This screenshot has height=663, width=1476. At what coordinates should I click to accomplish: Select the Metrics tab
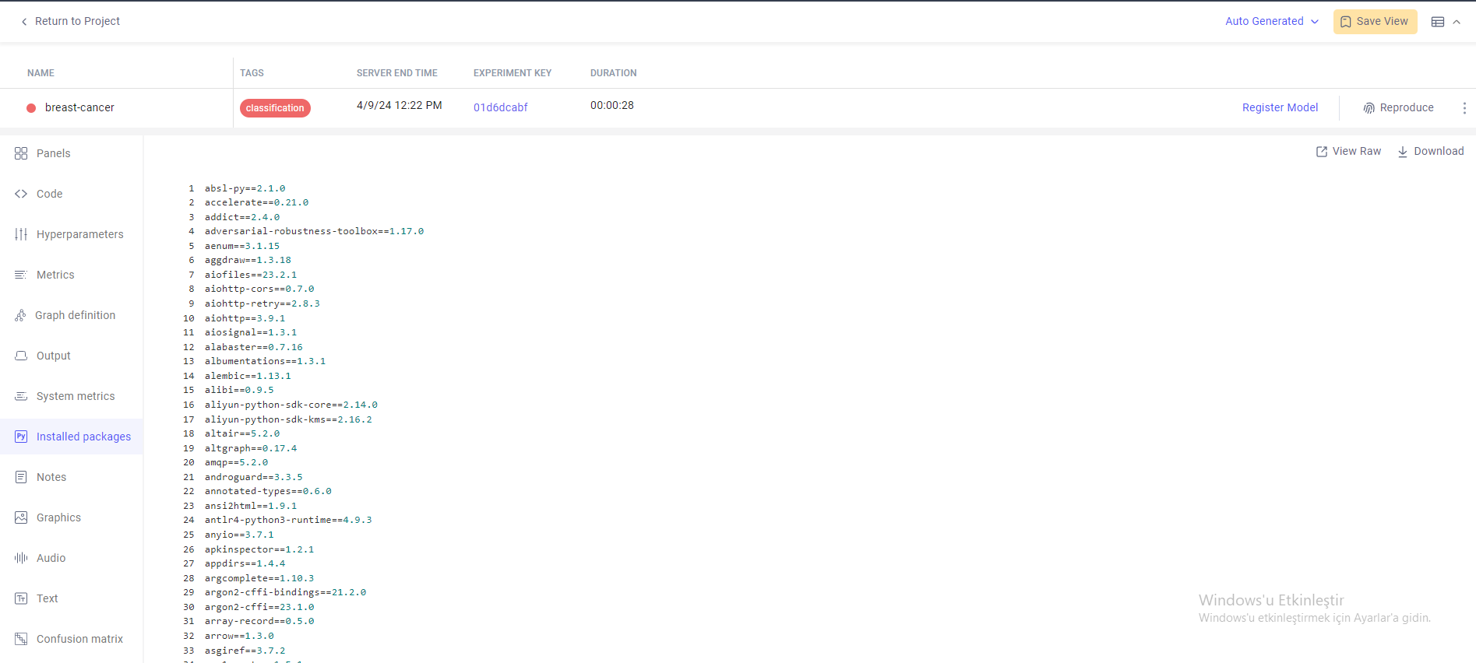point(72,275)
